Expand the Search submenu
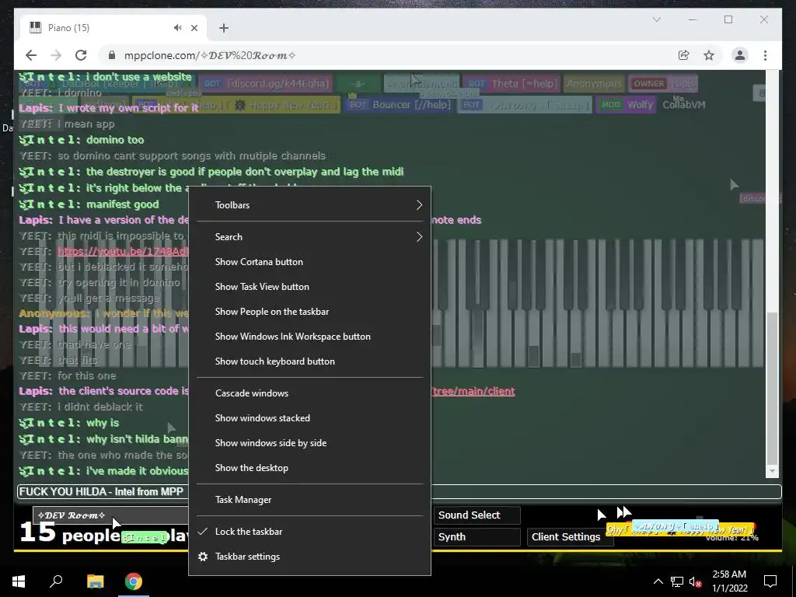The width and height of the screenshot is (796, 597). (309, 237)
